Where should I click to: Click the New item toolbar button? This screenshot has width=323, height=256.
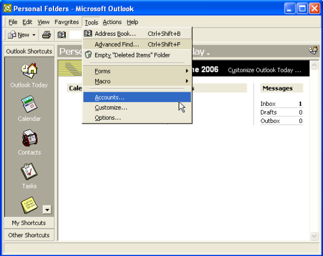click(x=19, y=35)
